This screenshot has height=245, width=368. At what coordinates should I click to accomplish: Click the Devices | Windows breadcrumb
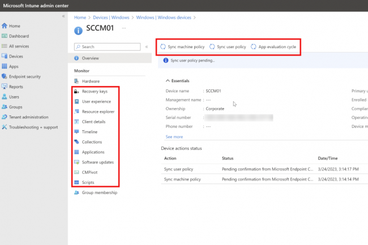[x=112, y=18]
